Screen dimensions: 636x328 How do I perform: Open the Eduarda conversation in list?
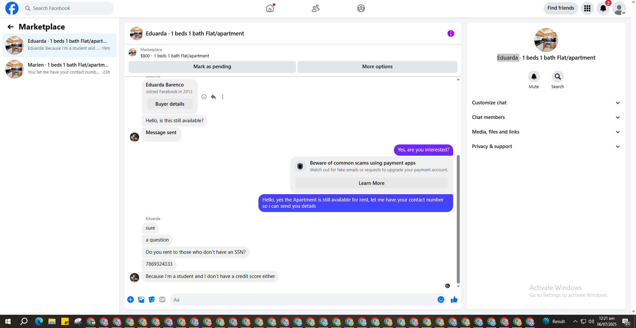(60, 45)
